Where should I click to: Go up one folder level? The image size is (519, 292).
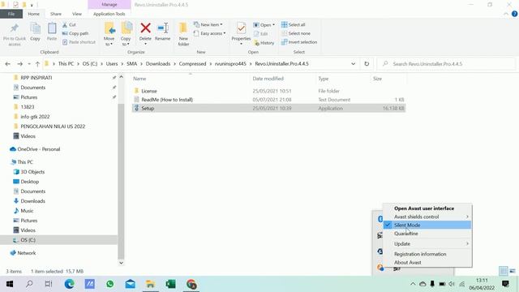[37, 64]
